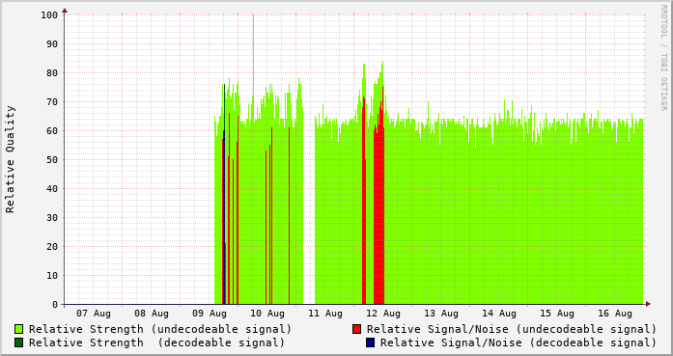Click the arrow tip at the x-axis end

(x=648, y=304)
